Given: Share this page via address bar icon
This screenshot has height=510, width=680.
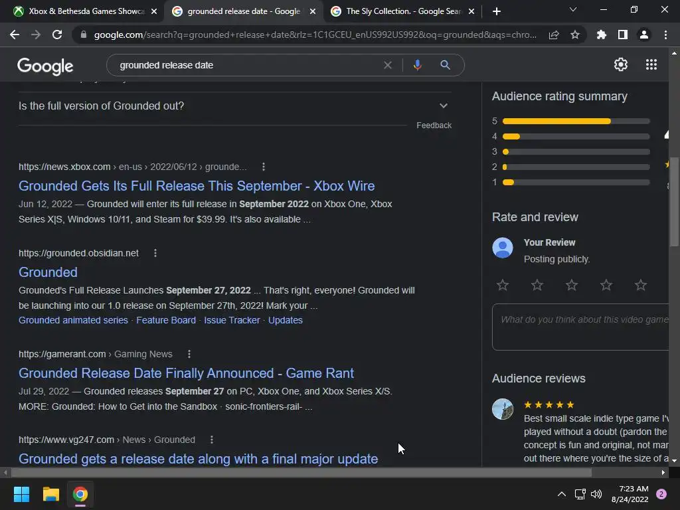Looking at the screenshot, I should (554, 35).
